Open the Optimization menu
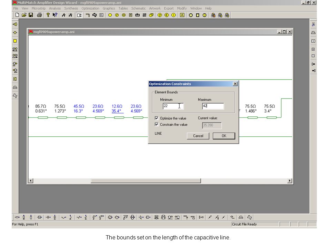Image resolution: width=331 pixels, height=248 pixels. [90, 8]
